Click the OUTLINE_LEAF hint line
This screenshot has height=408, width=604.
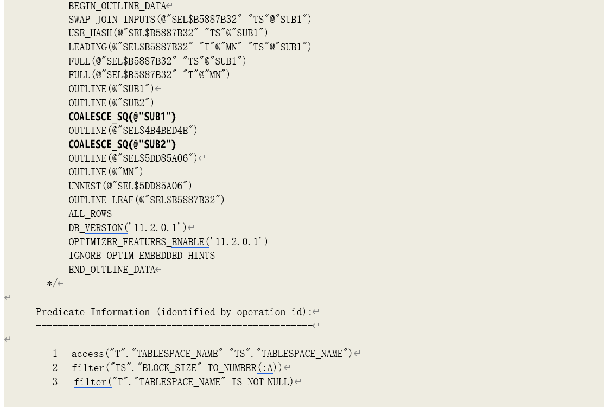[147, 200]
